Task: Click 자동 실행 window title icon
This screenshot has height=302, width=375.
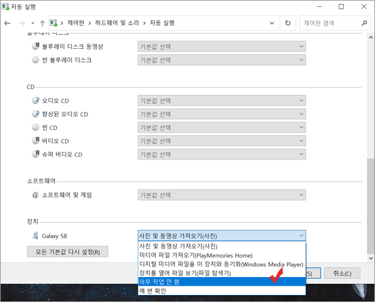Action: click(5, 6)
